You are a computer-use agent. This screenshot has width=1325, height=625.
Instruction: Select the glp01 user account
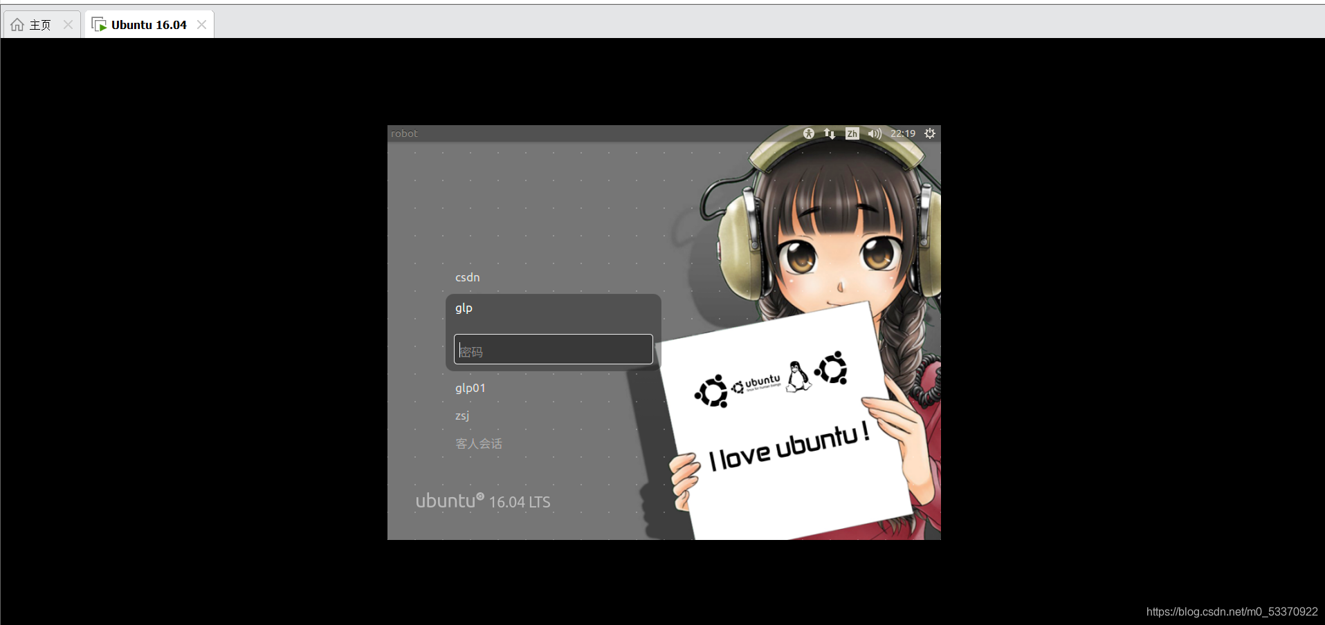pos(470,388)
